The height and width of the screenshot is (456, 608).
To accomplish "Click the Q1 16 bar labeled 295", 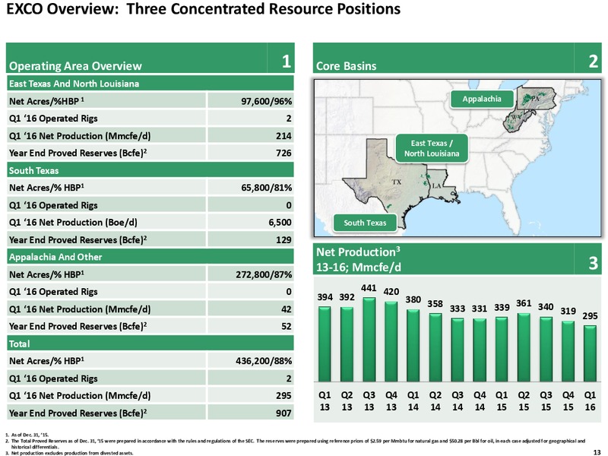I will click(591, 353).
